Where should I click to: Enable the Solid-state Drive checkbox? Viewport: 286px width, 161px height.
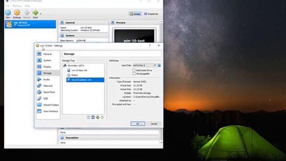click(x=134, y=70)
